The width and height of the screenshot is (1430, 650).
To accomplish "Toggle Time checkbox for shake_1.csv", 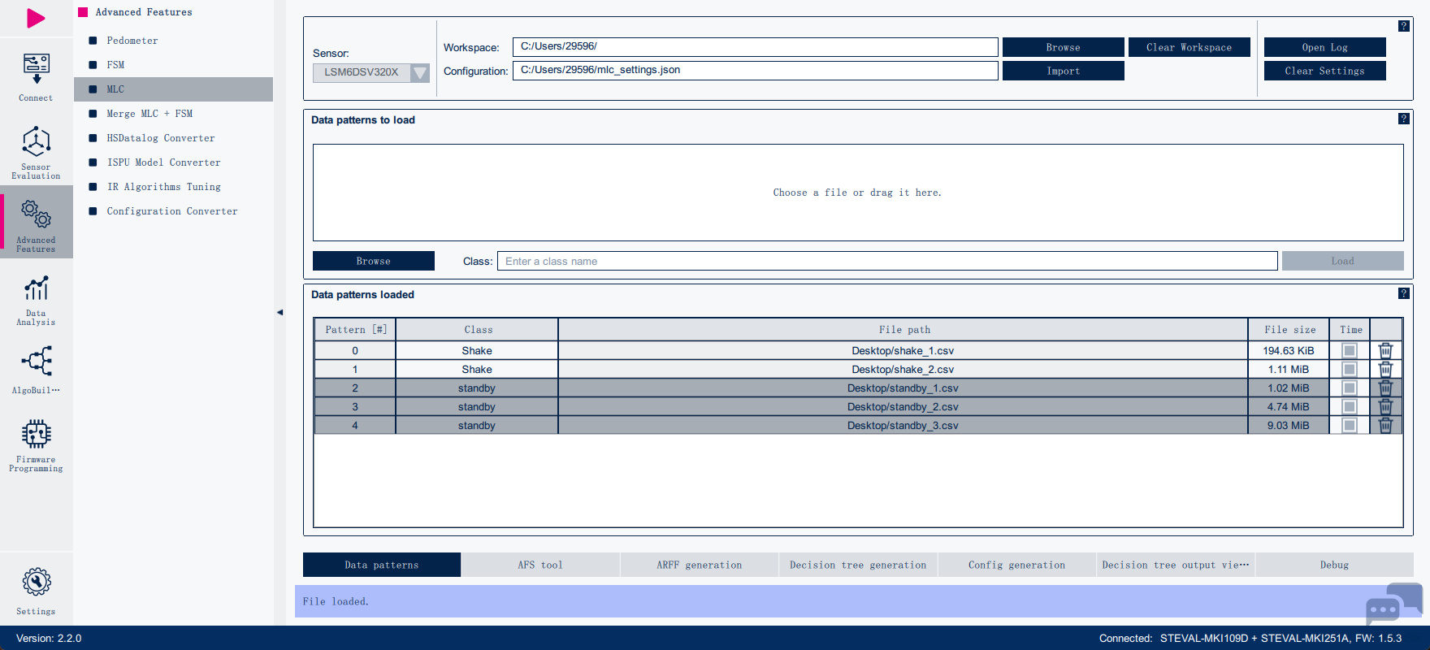I will (x=1350, y=351).
